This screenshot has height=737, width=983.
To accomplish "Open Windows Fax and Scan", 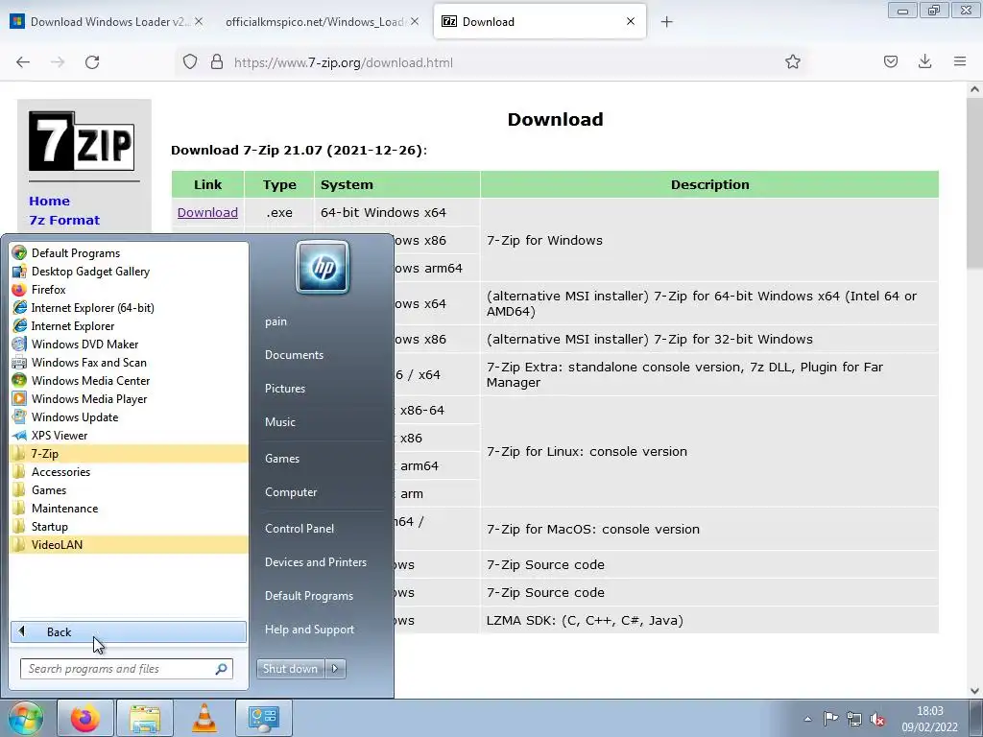I will 129,362.
